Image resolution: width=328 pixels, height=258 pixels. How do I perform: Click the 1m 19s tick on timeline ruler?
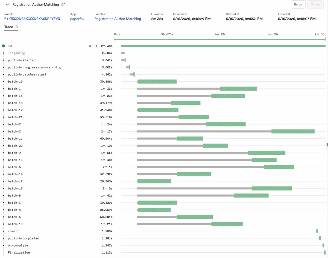click(x=220, y=34)
